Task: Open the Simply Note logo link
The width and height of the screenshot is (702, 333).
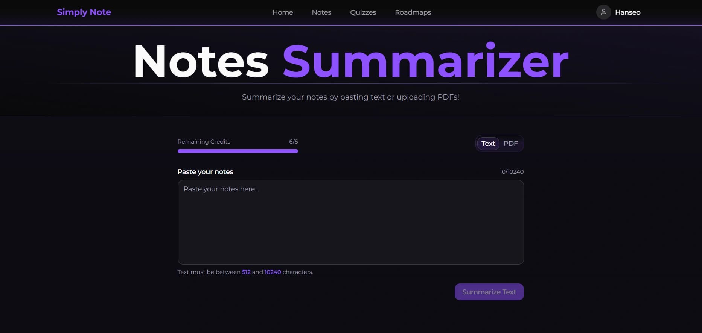Action: point(84,12)
